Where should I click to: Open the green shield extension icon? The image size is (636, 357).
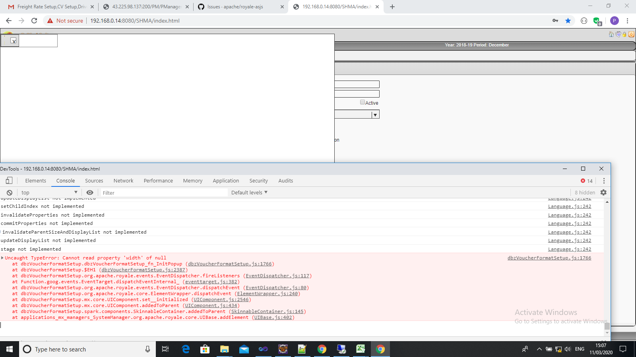click(x=597, y=21)
